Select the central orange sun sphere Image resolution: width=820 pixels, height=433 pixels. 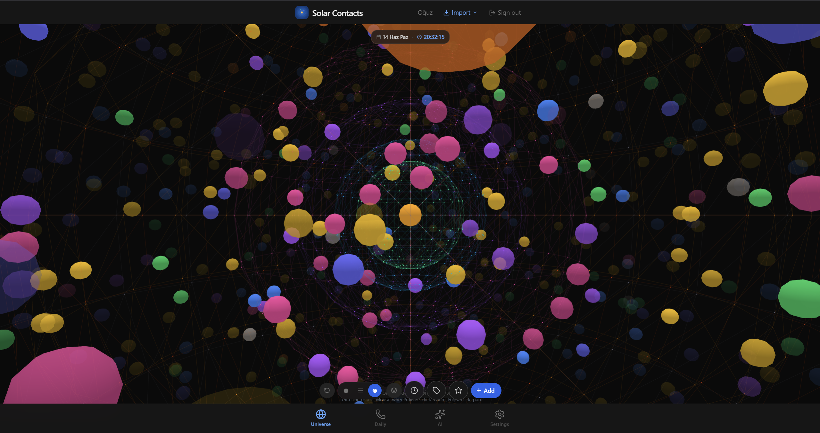pyautogui.click(x=410, y=215)
